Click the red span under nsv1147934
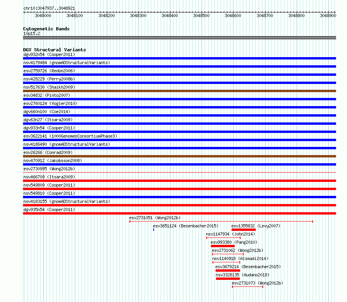The width and height of the screenshot is (347, 302). point(223,238)
